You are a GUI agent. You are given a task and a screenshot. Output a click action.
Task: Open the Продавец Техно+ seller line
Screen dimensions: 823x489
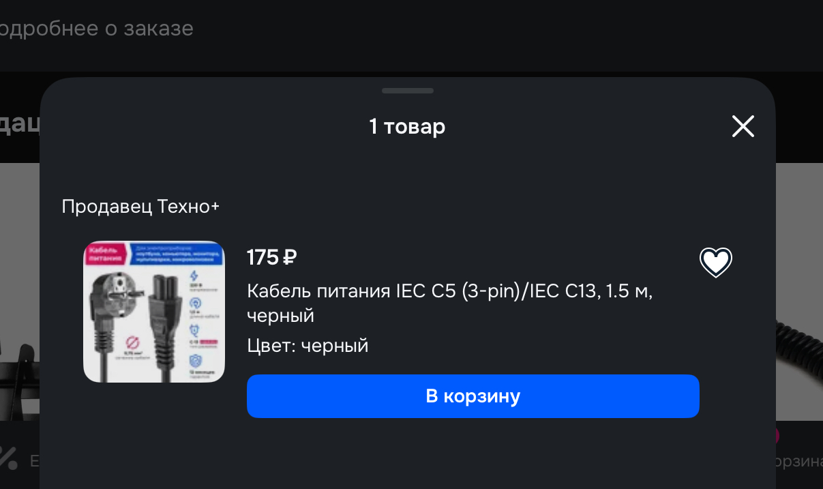140,206
